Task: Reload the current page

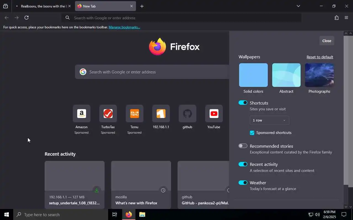Action: [x=26, y=18]
